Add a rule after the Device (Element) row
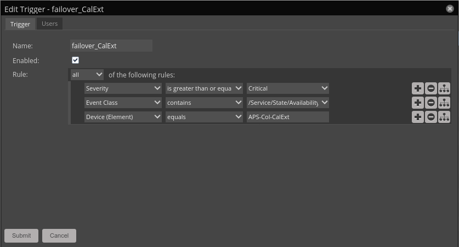459x247 pixels. click(417, 117)
